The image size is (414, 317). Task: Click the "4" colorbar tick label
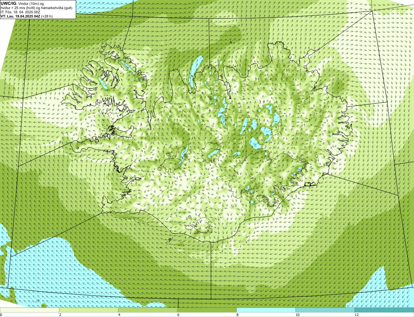coord(119,315)
